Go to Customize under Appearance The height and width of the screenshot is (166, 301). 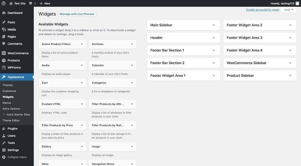coord(9,91)
